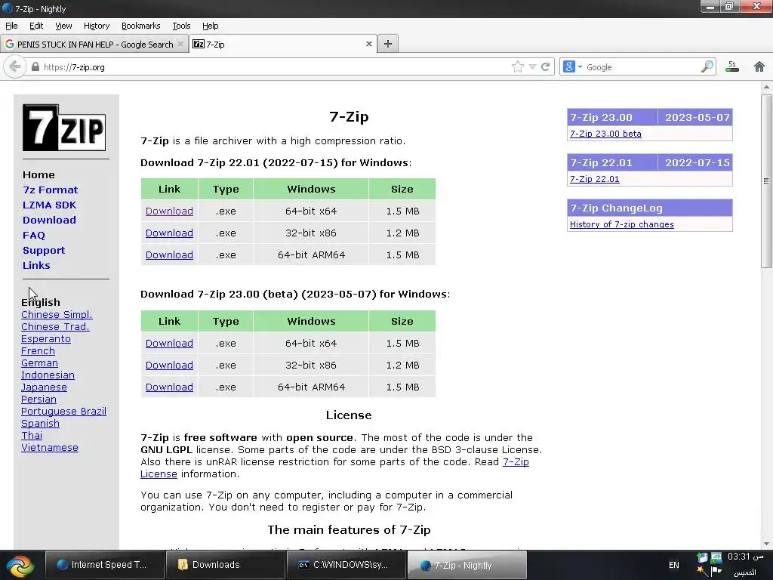Click the folder with star tray icon
This screenshot has width=773, height=580.
coord(702,558)
